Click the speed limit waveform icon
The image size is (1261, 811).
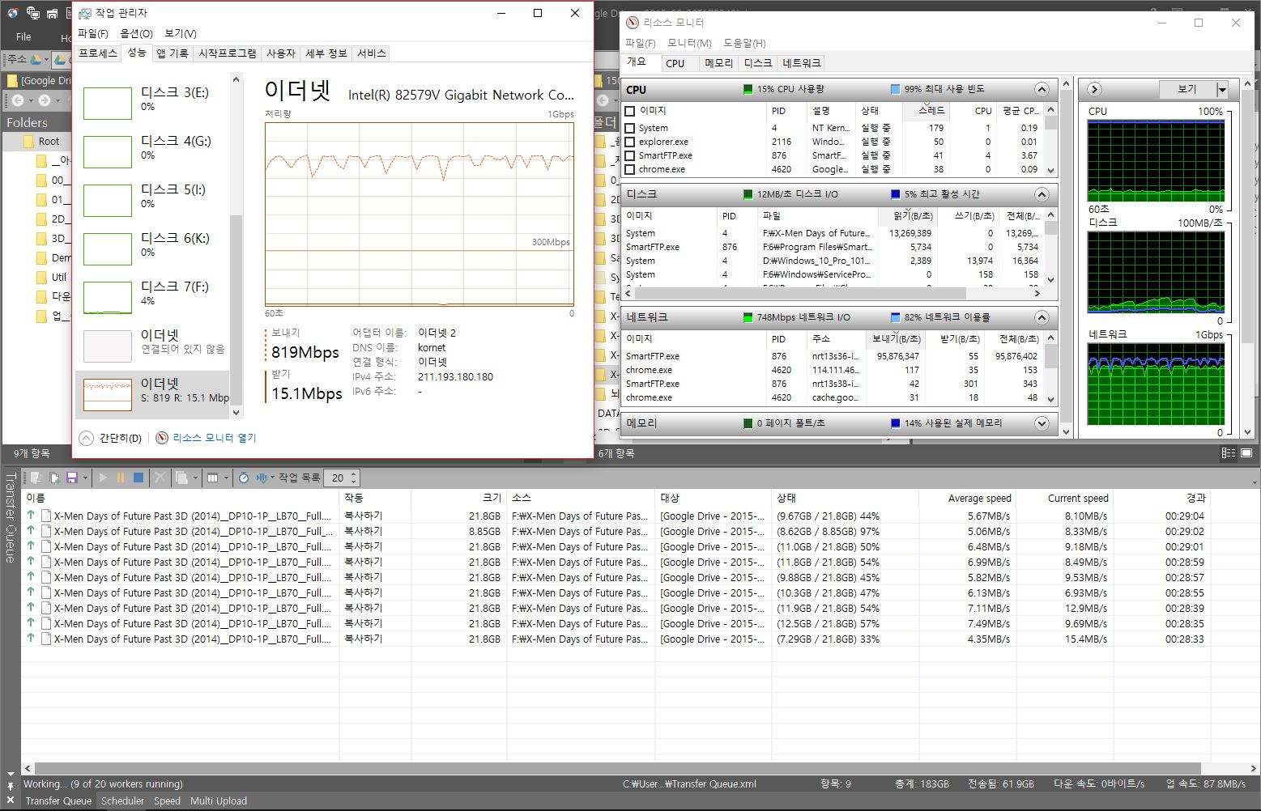[262, 478]
